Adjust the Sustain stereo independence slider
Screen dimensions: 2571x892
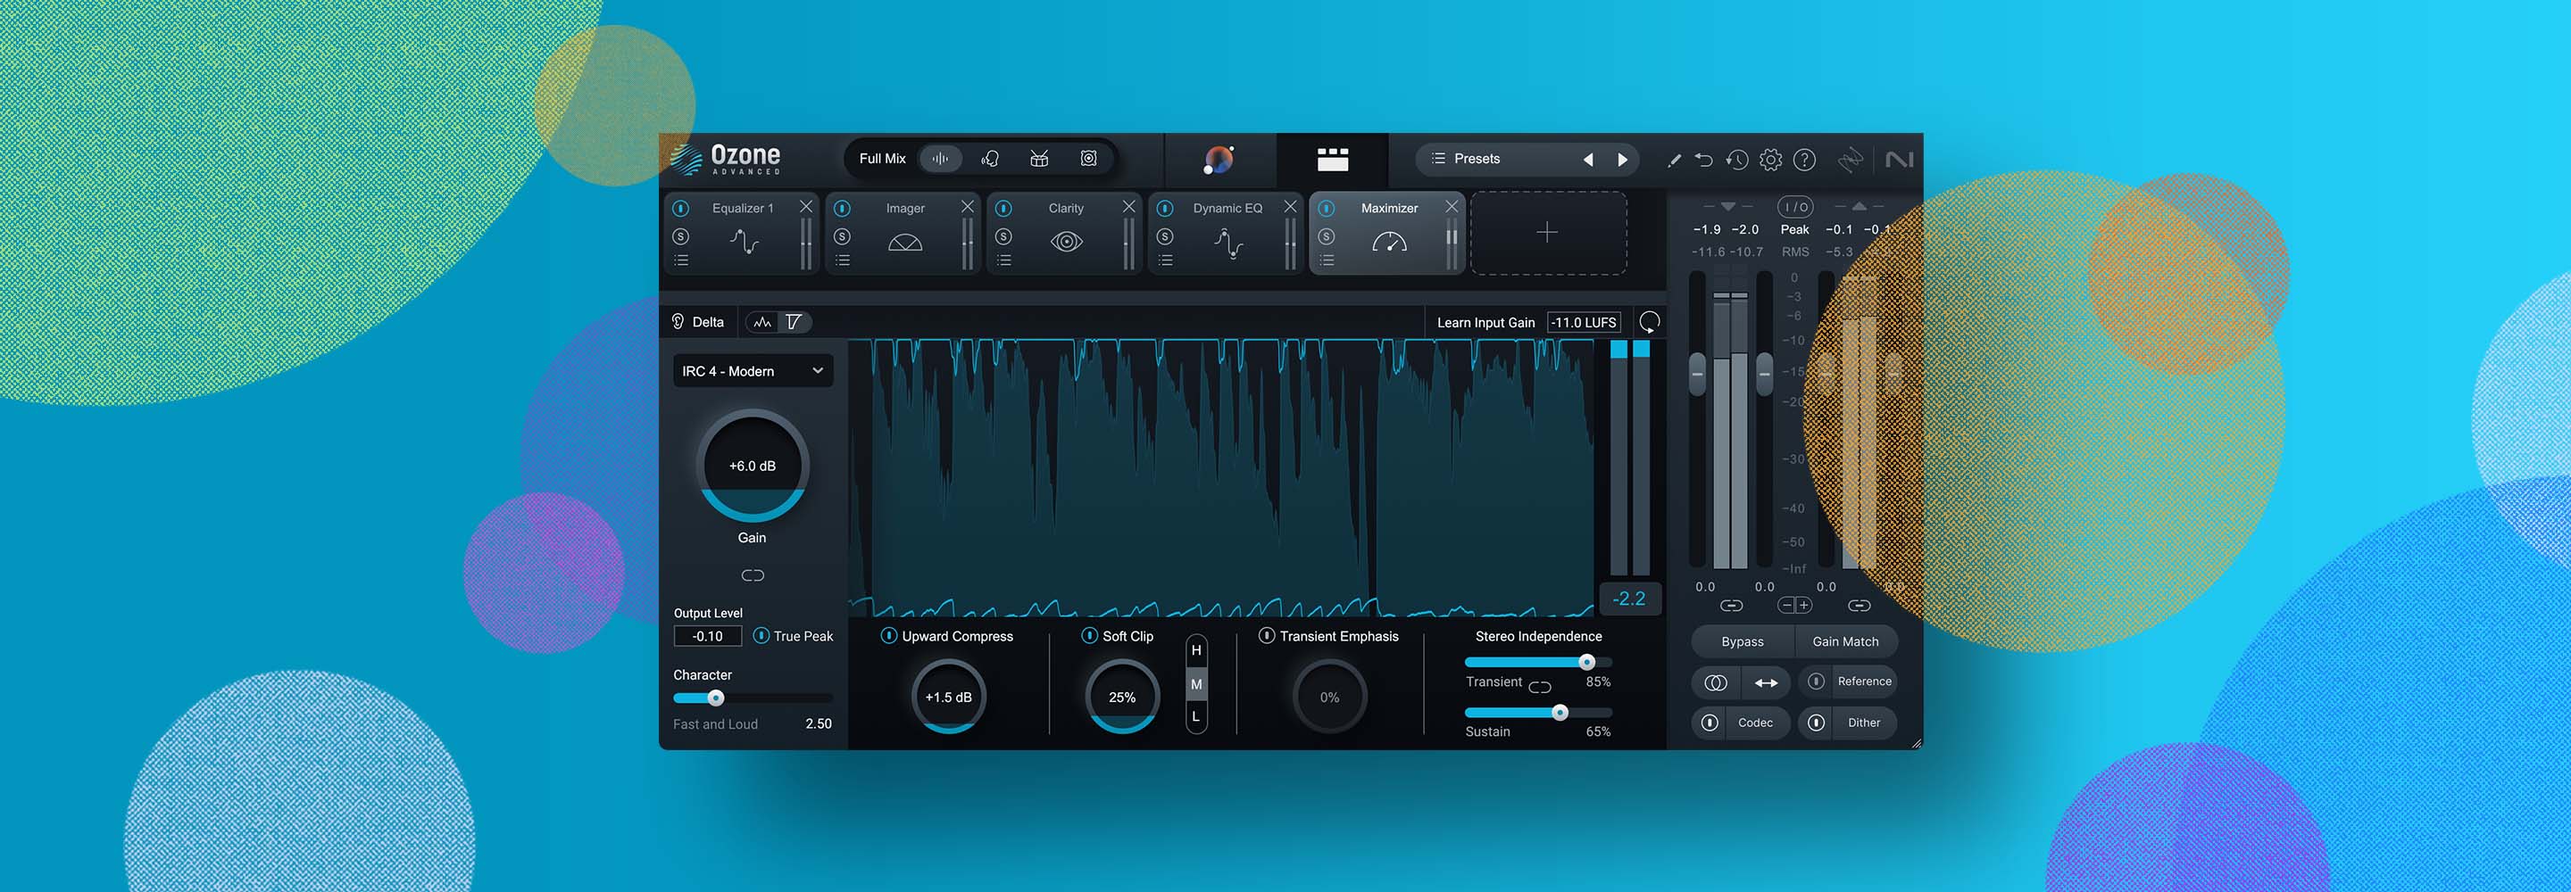(x=1538, y=713)
